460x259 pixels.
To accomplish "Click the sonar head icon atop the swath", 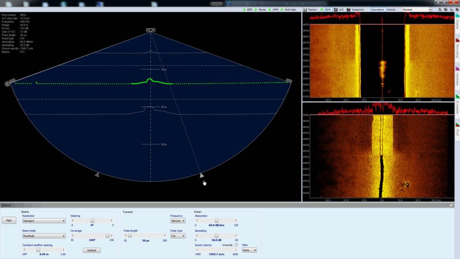I will 151,30.
